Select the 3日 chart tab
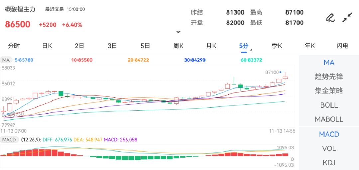 (x=112, y=46)
